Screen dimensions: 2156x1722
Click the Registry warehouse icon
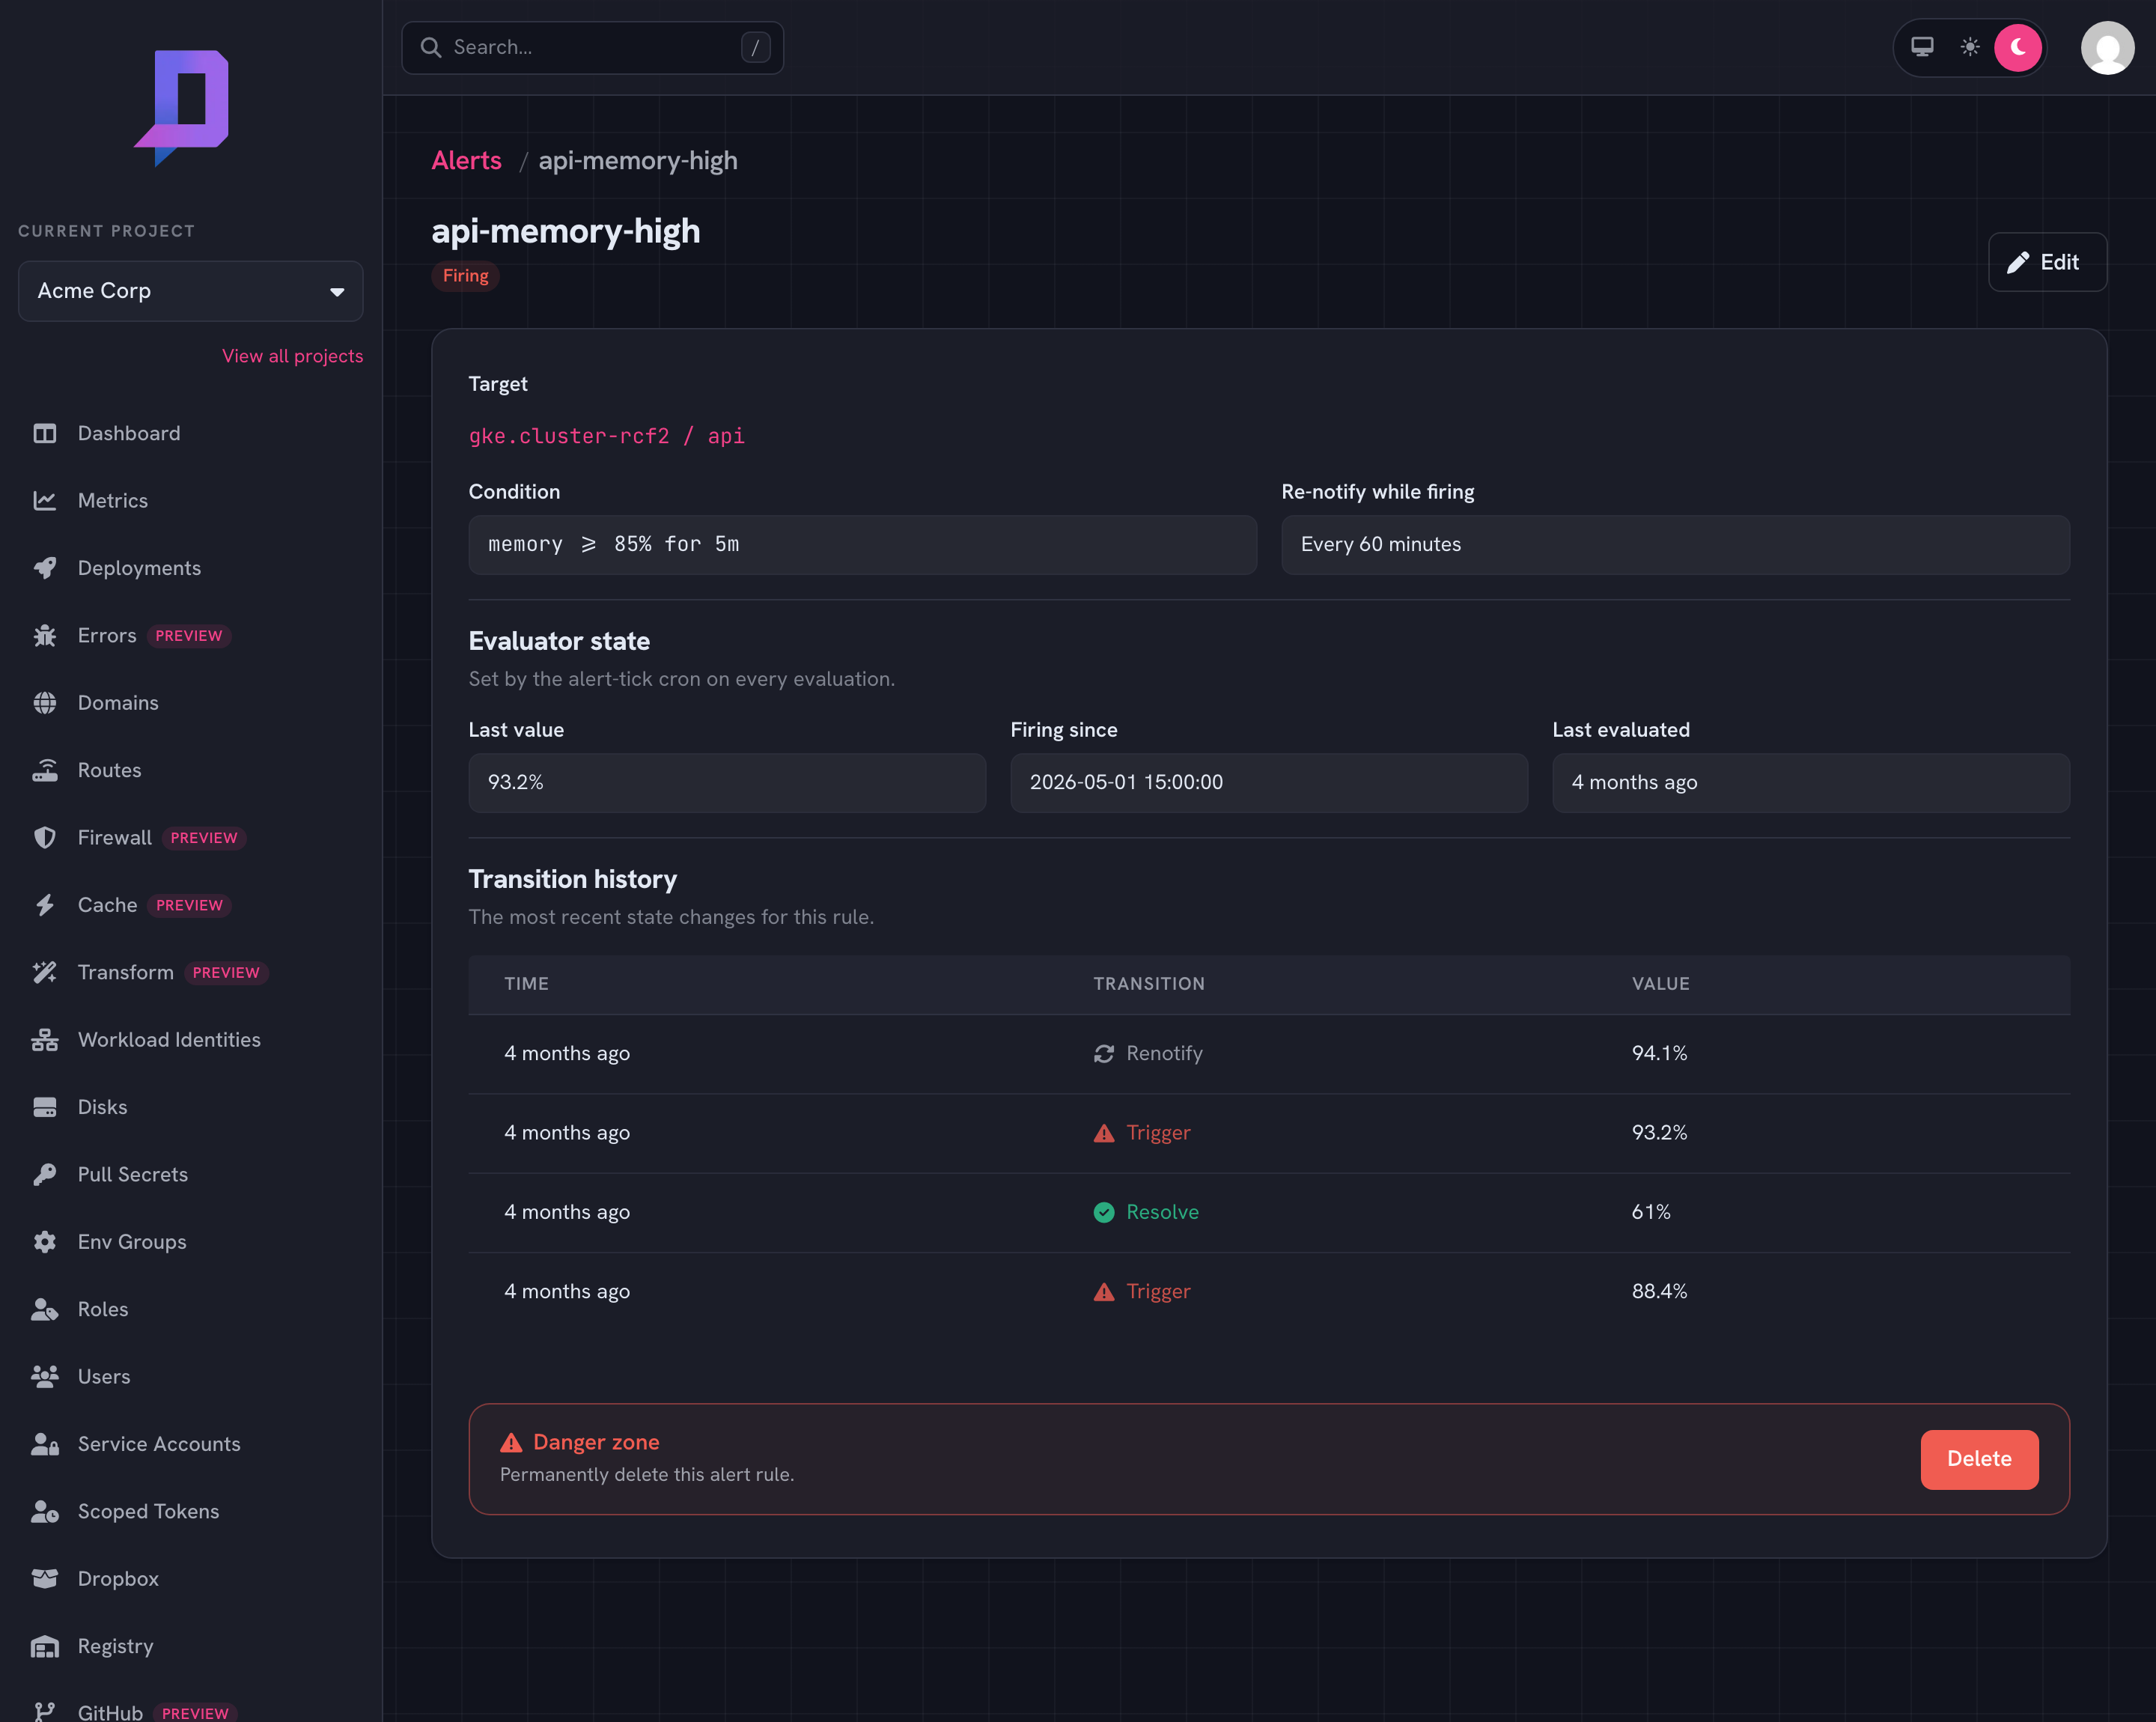click(x=45, y=1646)
